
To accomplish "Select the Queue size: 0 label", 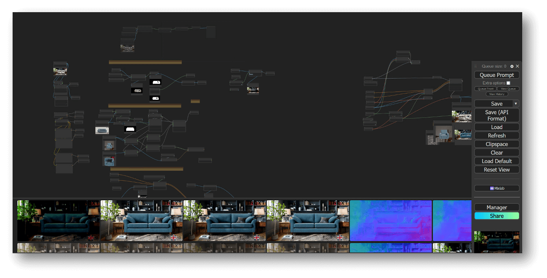I will pos(494,66).
